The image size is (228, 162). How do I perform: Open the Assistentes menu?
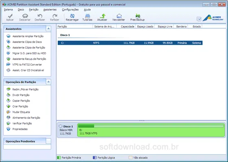50,10
